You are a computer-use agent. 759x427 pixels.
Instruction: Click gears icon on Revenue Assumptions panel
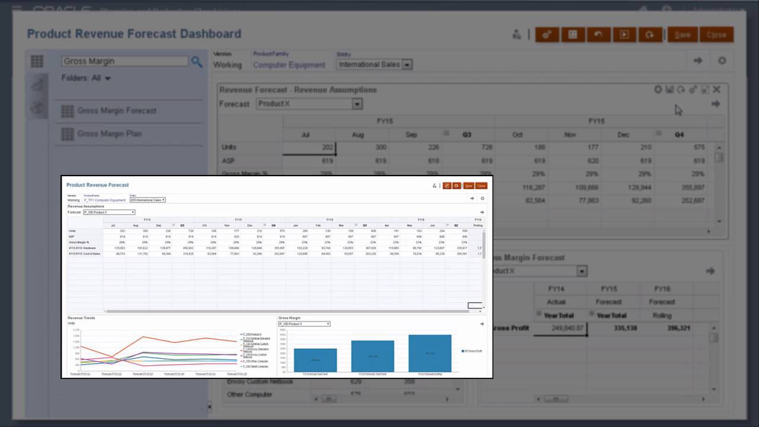coord(693,90)
